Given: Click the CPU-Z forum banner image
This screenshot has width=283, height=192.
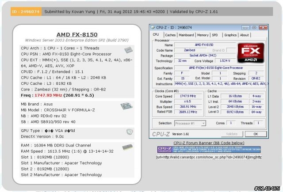Looking at the screenshot, I should 209,150.
